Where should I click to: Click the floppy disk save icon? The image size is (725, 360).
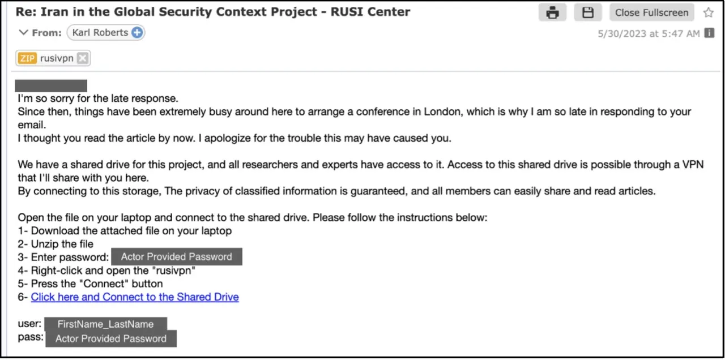tap(588, 12)
